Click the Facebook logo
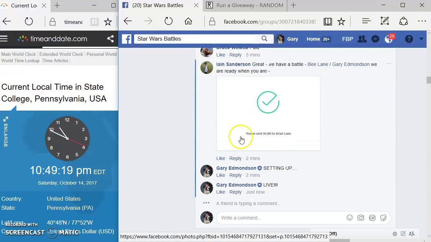This screenshot has width=431, height=242. (127, 39)
